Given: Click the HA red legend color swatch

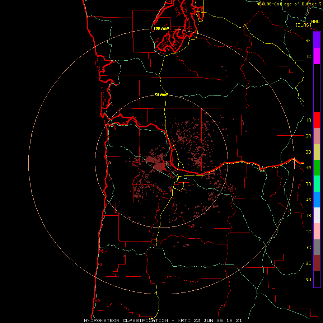Looking at the screenshot, I should pos(317,120).
